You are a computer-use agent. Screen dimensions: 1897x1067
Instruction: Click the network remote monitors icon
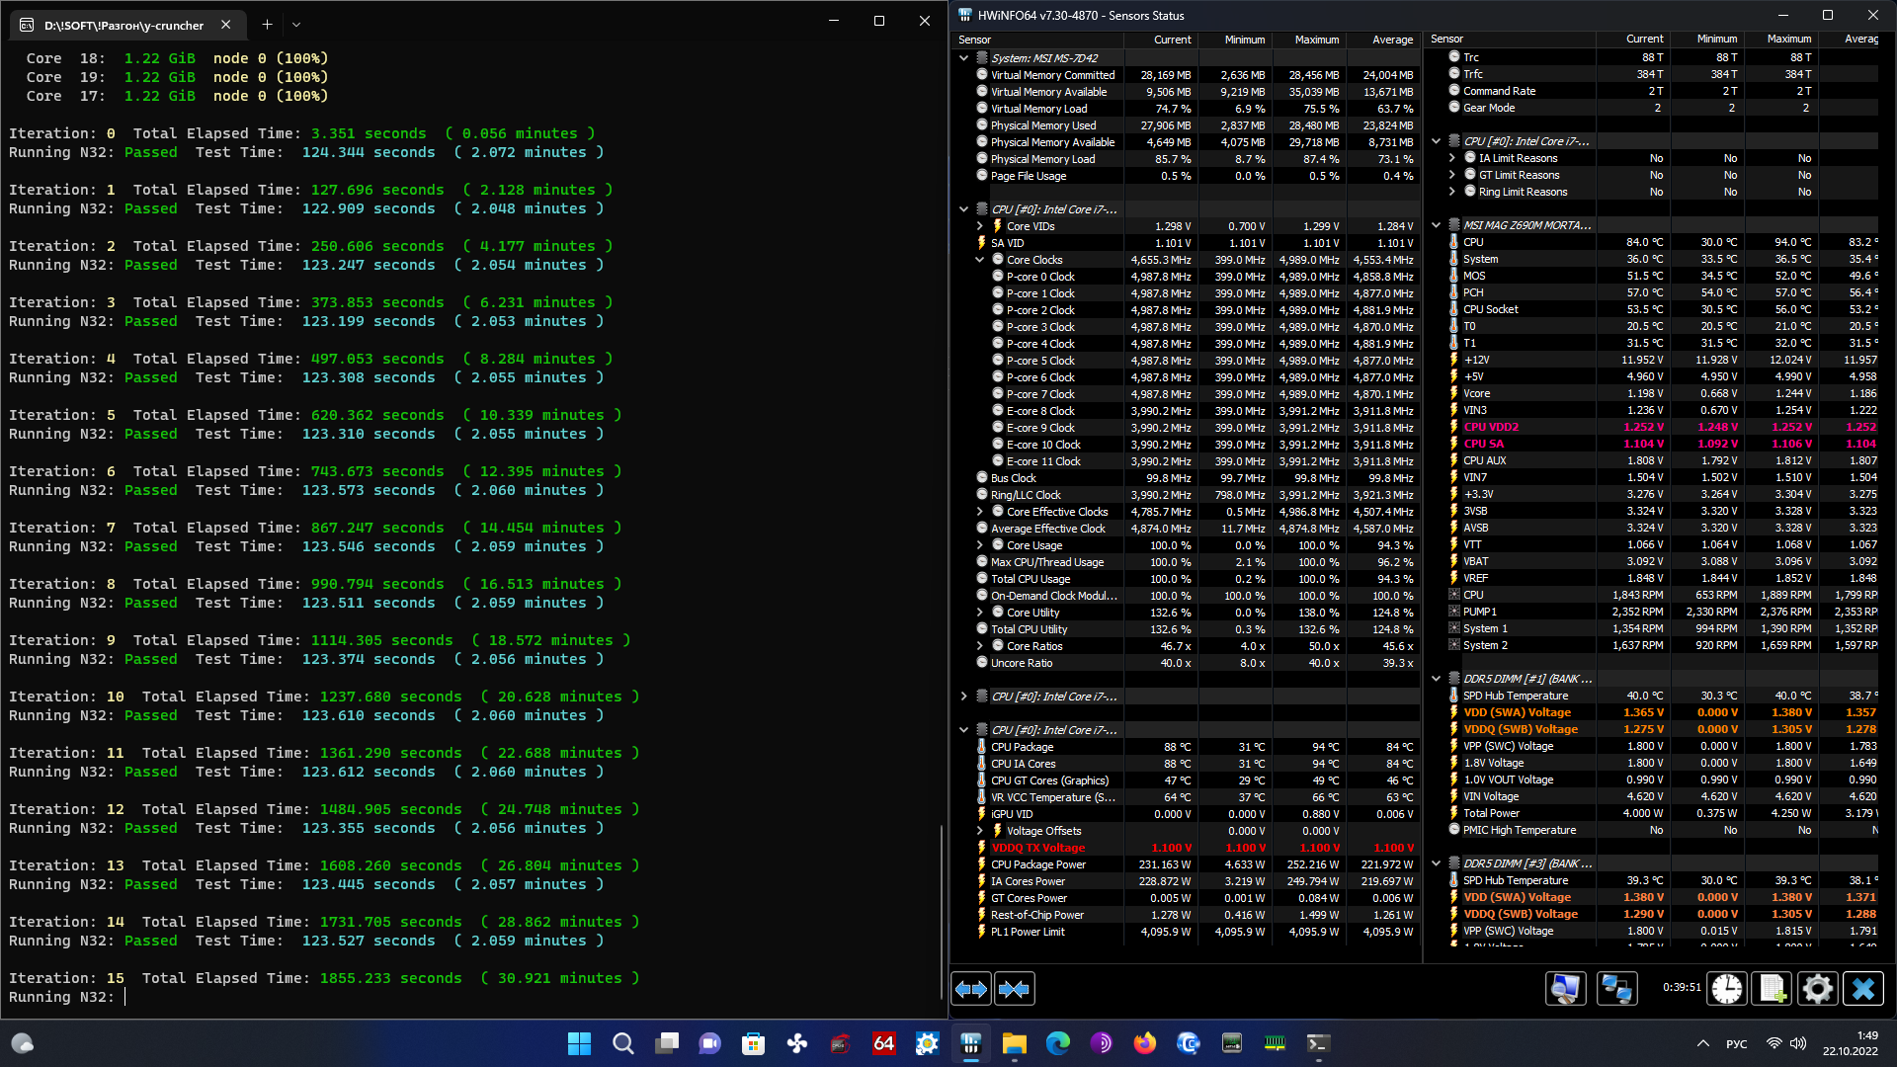[1616, 989]
